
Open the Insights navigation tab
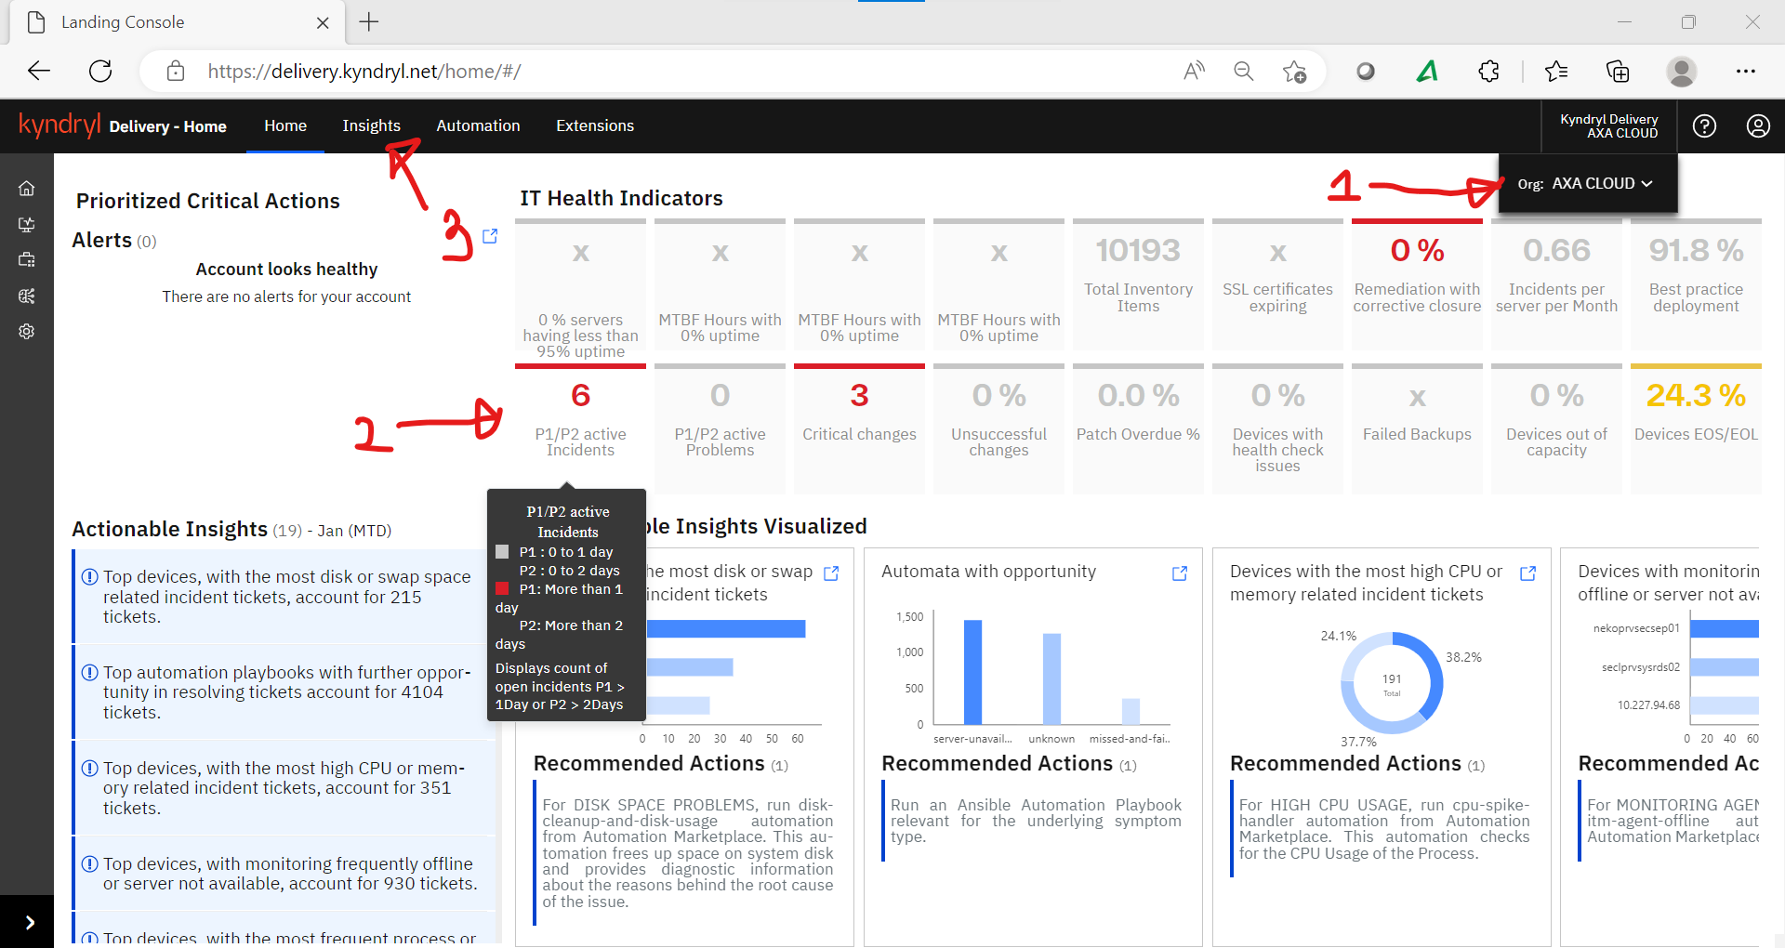click(371, 125)
